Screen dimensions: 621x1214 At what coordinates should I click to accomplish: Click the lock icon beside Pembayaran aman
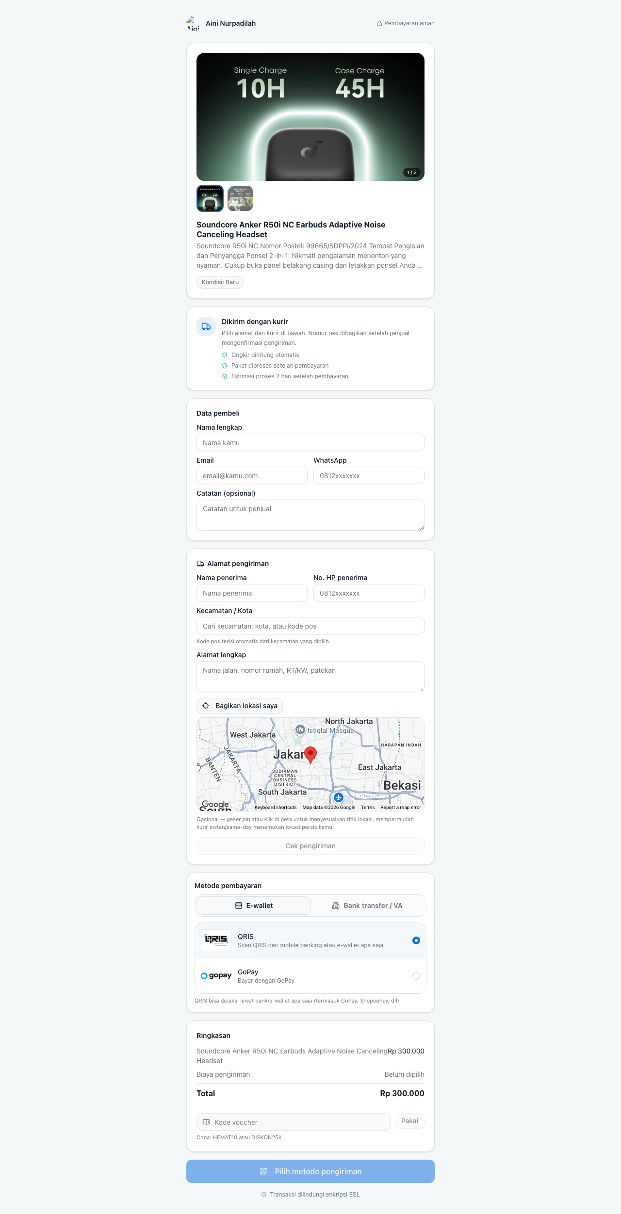pyautogui.click(x=379, y=23)
